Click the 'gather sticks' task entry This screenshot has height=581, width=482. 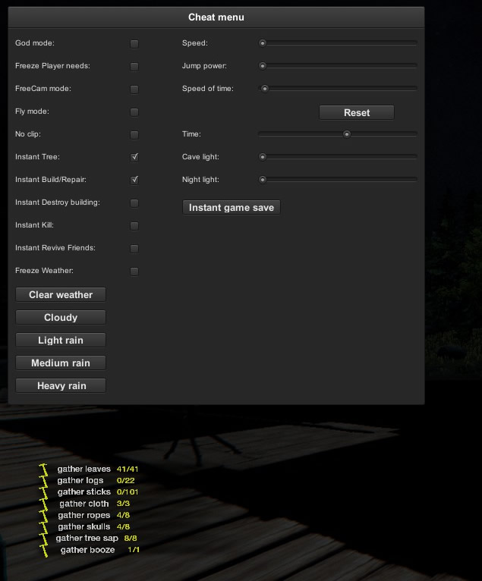point(83,491)
